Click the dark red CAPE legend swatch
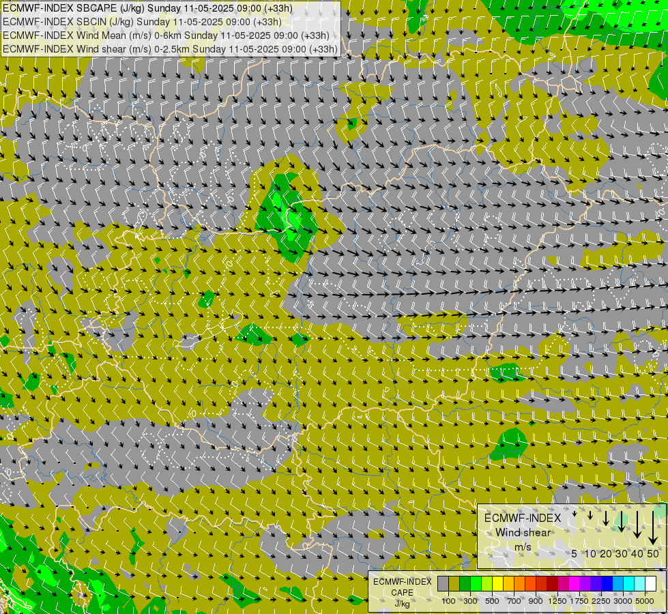This screenshot has height=614, width=668. point(552,583)
